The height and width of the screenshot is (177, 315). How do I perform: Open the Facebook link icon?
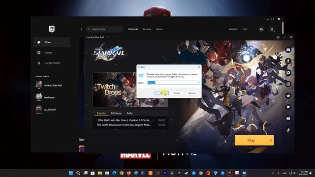coord(288,61)
